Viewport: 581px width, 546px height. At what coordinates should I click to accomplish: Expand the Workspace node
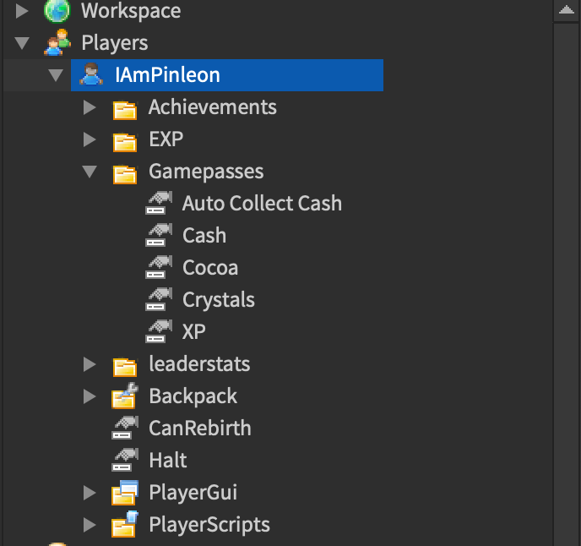22,11
